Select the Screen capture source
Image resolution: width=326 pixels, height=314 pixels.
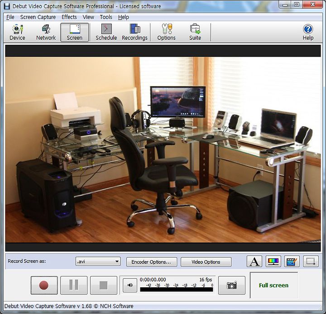75,32
